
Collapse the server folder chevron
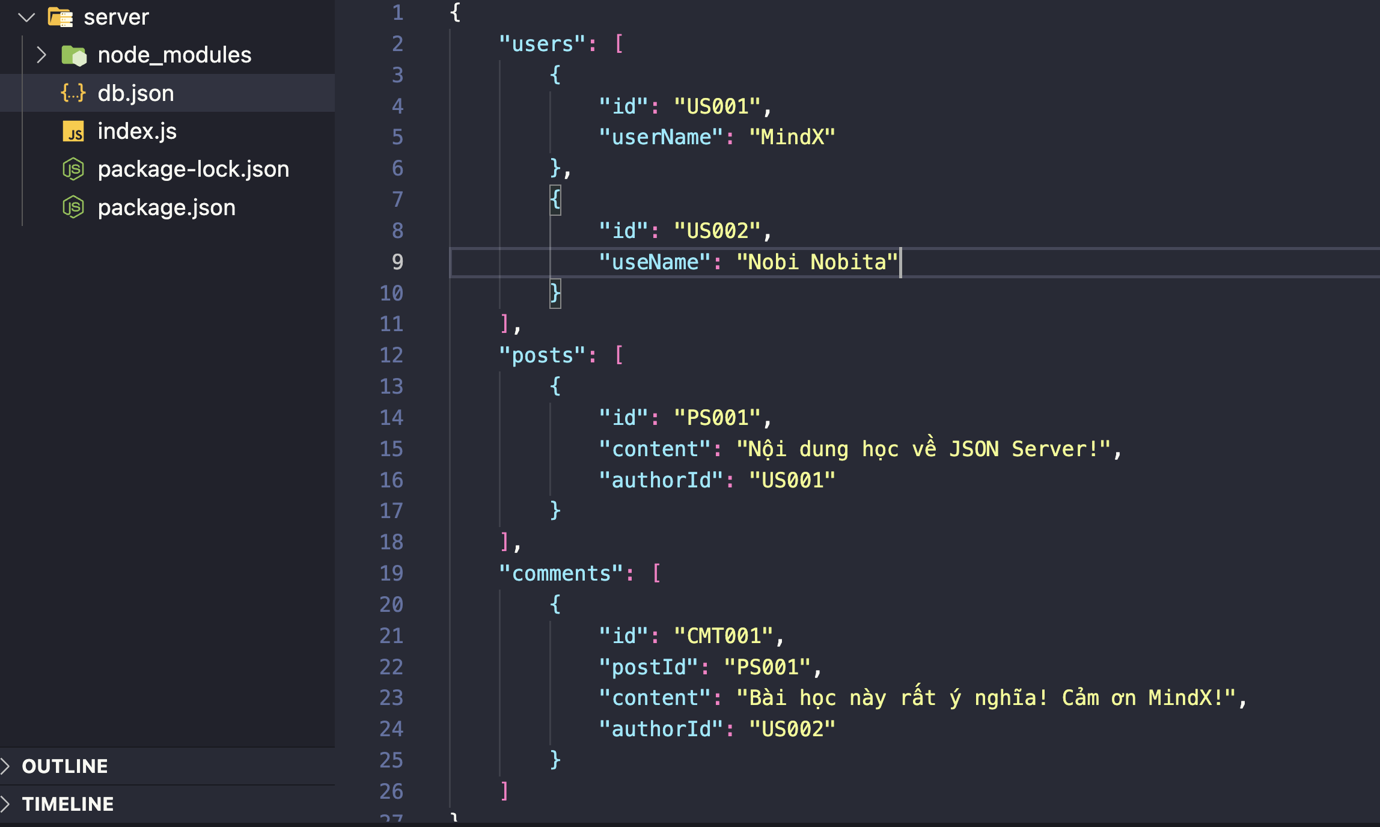pos(26,17)
